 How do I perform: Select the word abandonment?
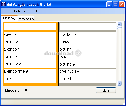30,72
